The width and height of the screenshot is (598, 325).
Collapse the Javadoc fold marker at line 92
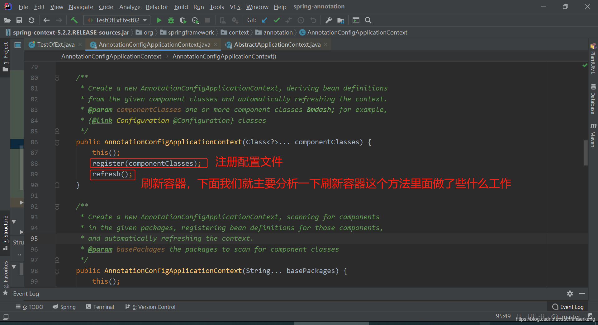coord(57,207)
